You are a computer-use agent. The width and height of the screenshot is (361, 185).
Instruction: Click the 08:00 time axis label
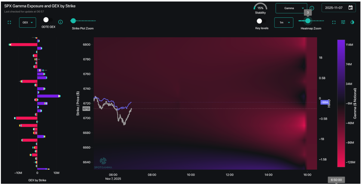152,175
